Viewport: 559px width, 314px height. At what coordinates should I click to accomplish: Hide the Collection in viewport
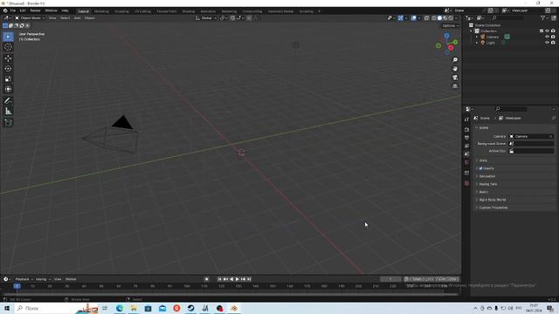[547, 31]
